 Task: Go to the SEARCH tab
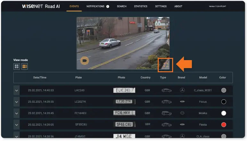tap(122, 6)
